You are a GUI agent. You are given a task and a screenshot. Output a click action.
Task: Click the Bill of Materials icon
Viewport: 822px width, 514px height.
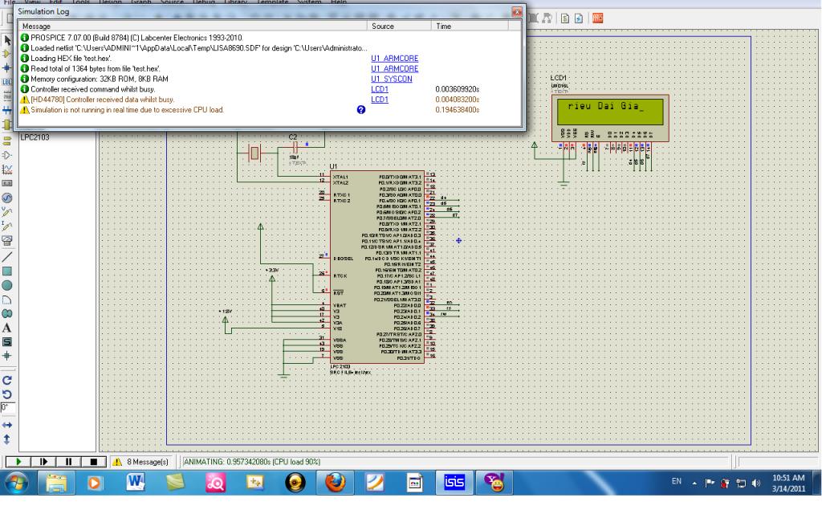(565, 18)
